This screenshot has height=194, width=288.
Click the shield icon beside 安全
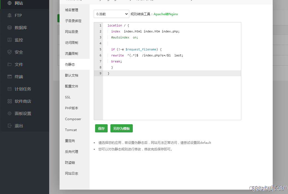10,52
